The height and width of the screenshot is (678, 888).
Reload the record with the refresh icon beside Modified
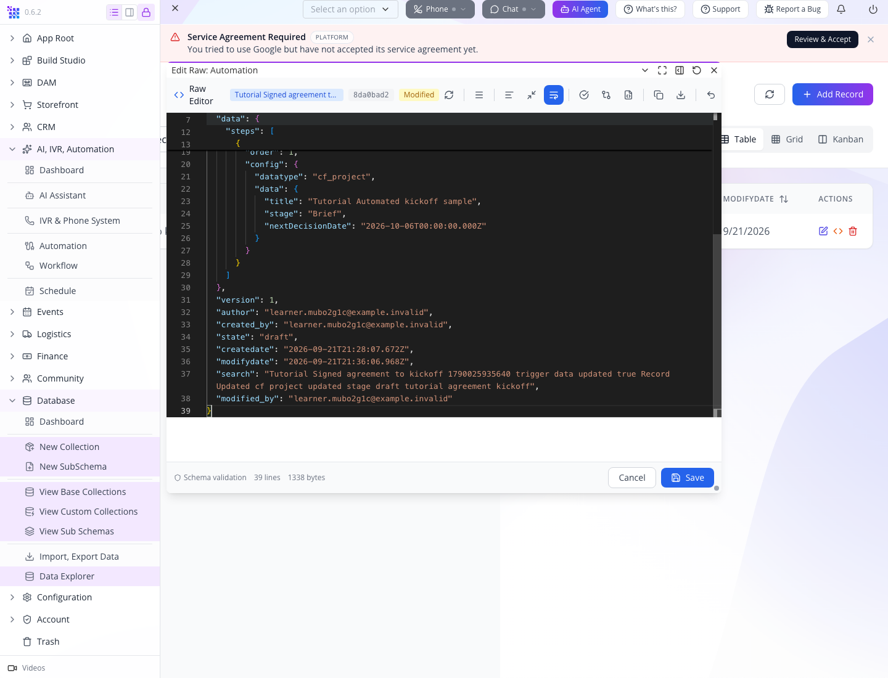(449, 95)
